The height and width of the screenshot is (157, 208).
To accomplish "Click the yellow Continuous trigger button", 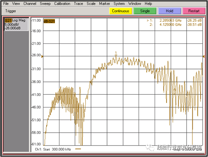I will pyautogui.click(x=121, y=11).
